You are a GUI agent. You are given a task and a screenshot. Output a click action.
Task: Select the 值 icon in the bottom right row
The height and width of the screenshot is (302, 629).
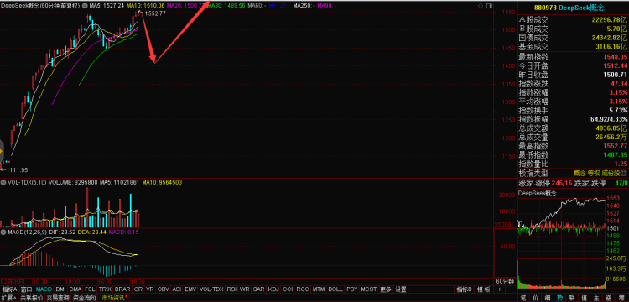[x=584, y=298]
